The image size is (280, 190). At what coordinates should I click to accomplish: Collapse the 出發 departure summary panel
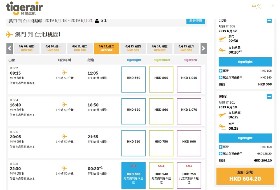269,20
